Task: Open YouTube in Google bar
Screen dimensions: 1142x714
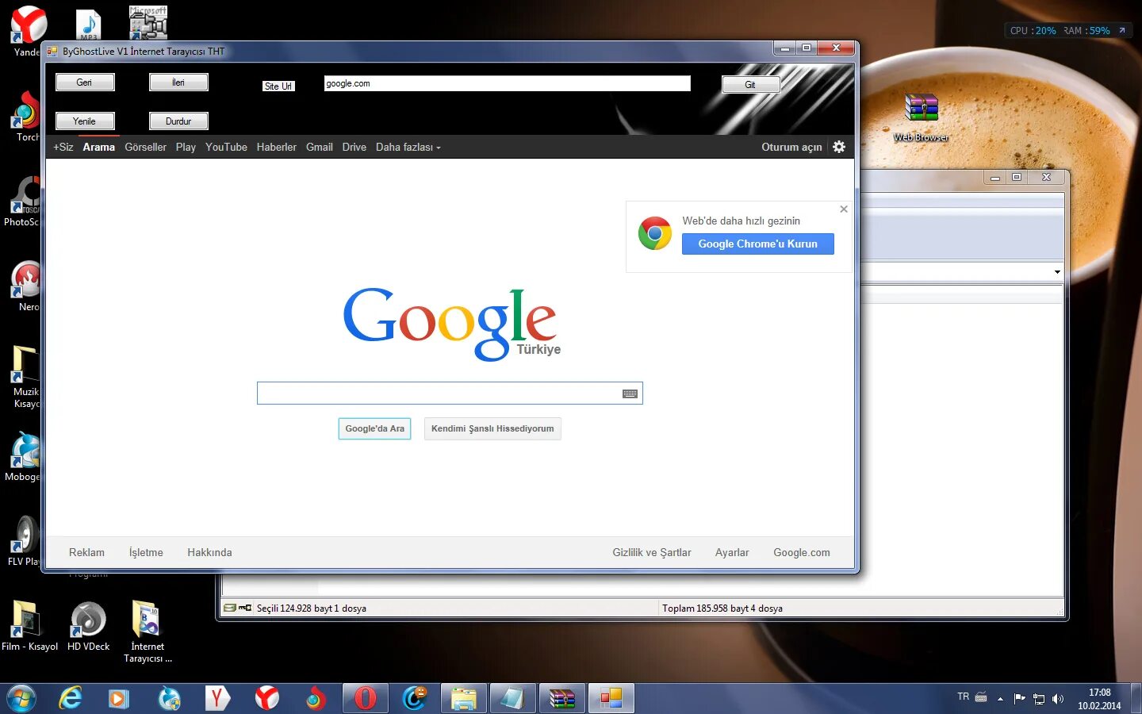Action: (226, 147)
